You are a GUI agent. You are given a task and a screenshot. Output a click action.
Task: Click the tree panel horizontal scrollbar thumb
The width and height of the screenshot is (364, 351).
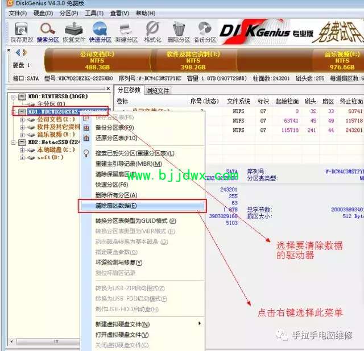48,342
